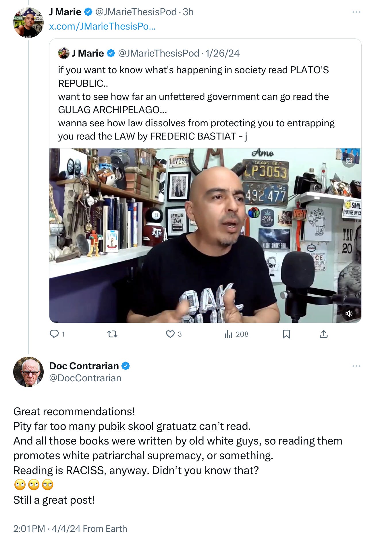The image size is (376, 541).
Task: Click the share upload icon
Action: (x=324, y=334)
